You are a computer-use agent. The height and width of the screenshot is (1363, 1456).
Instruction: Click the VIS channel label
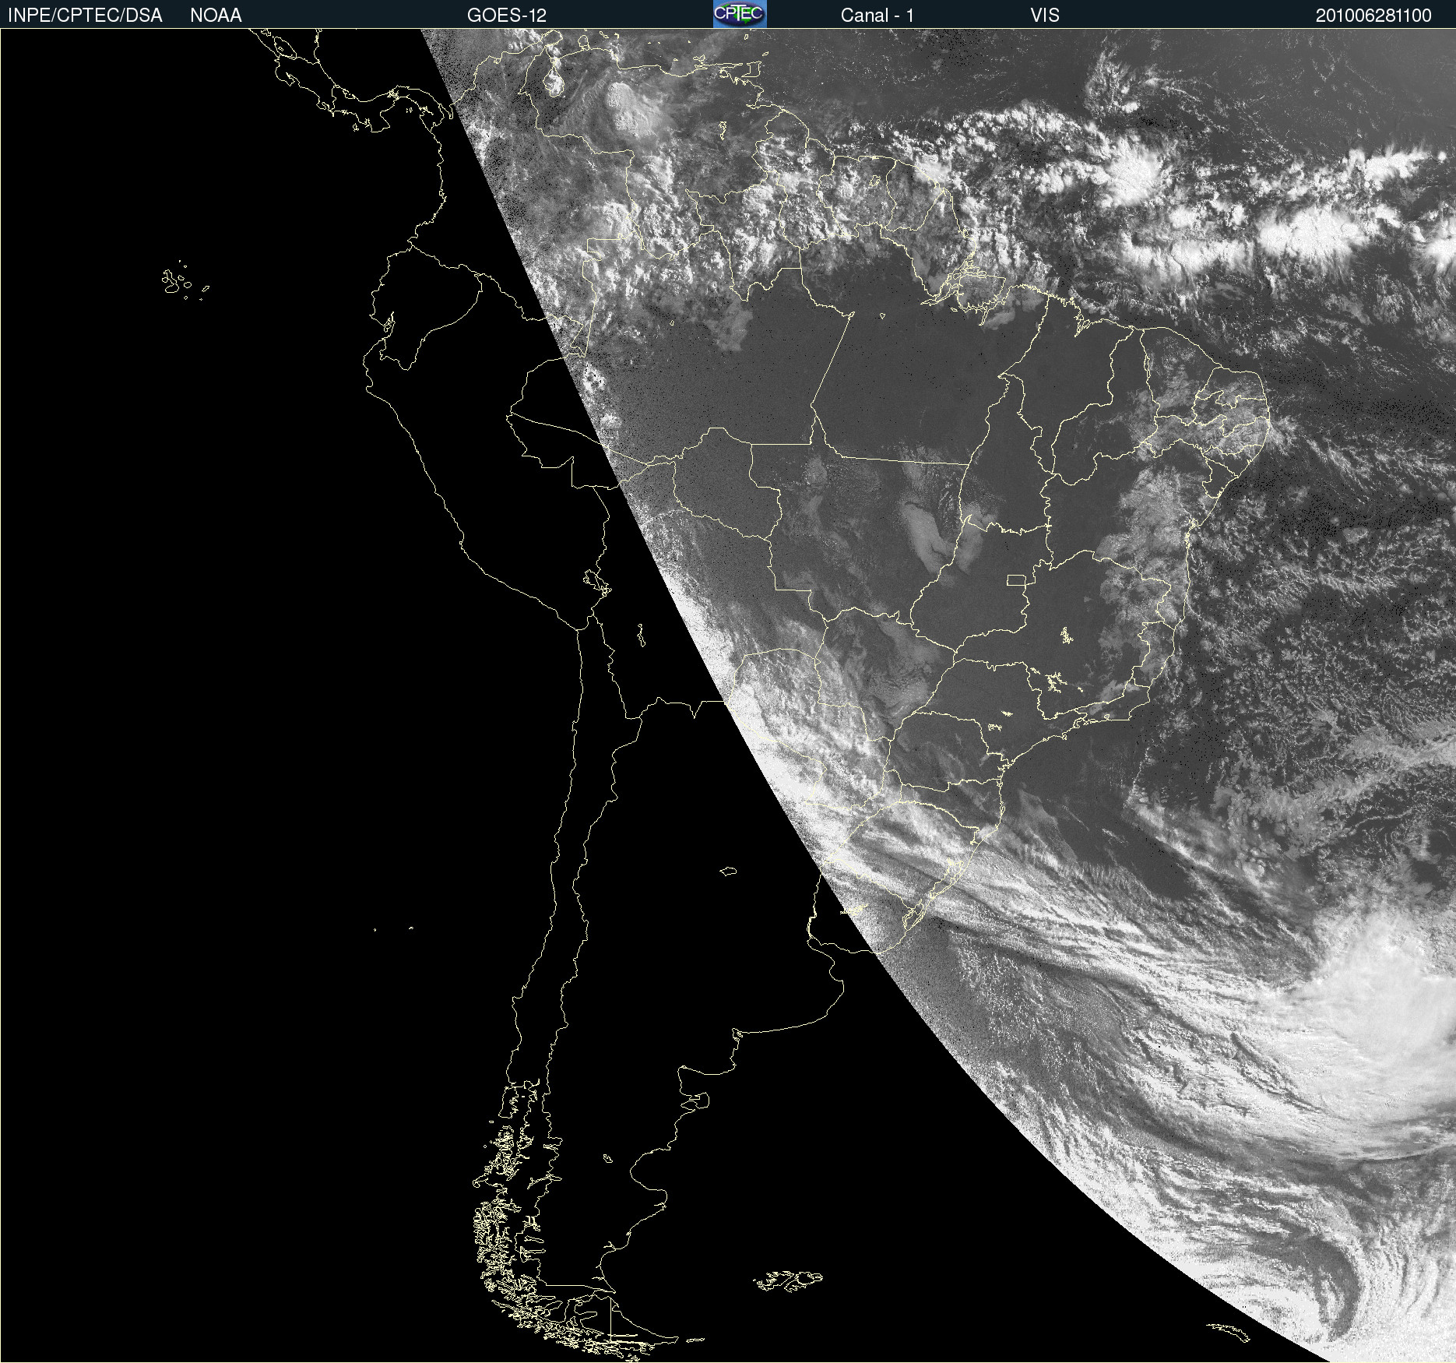(x=1045, y=16)
